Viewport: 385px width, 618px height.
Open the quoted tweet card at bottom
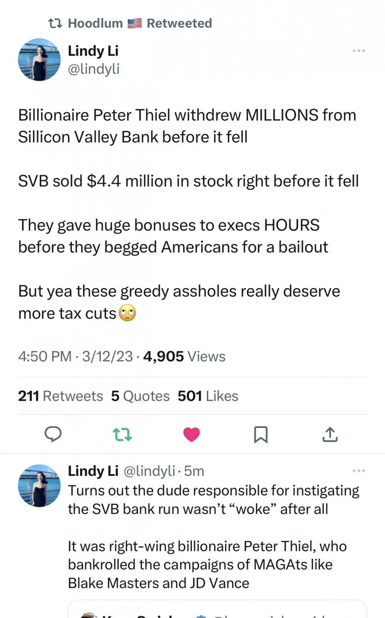point(217,610)
